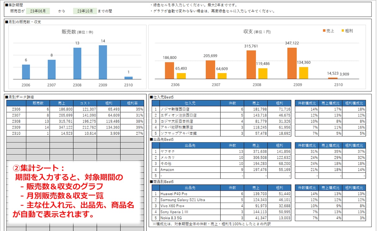Click the 販売数 chart title
The width and height of the screenshot is (378, 231).
click(77, 32)
